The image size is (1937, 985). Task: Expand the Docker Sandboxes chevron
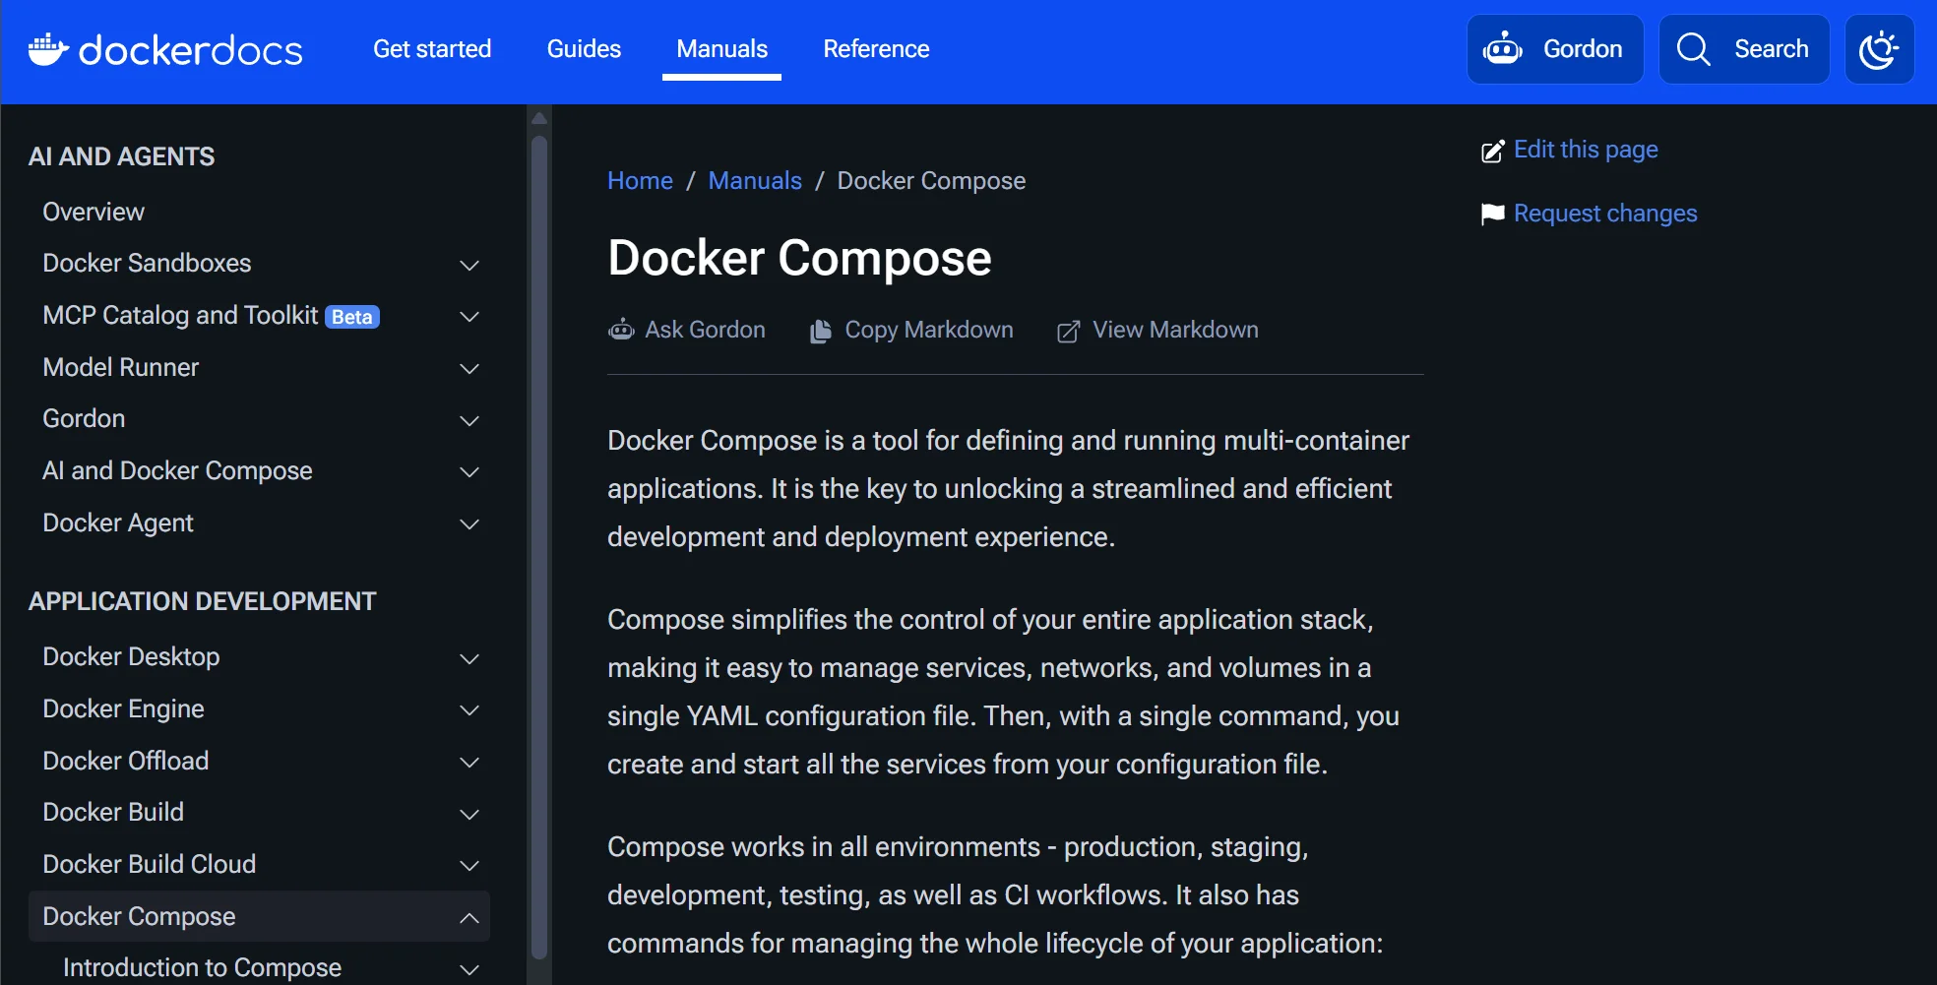(469, 265)
